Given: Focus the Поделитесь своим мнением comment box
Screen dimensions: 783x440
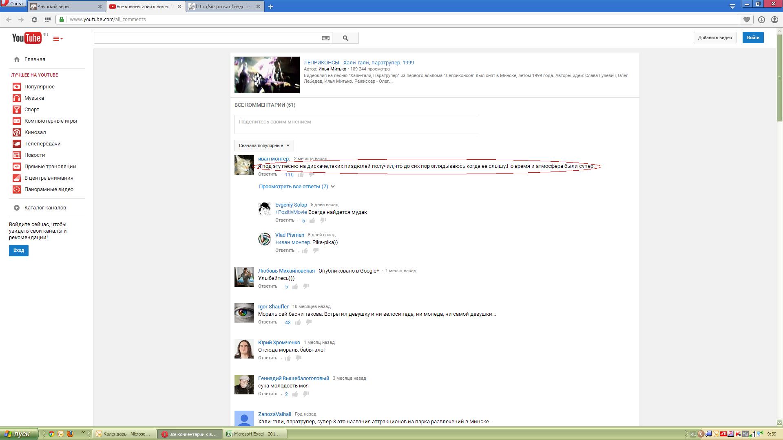Looking at the screenshot, I should (357, 124).
